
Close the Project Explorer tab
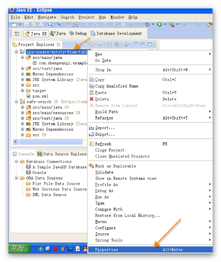click(59, 45)
